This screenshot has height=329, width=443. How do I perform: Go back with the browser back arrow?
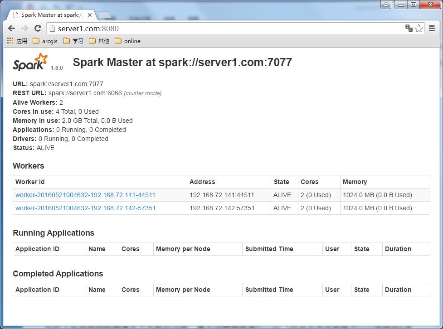(x=12, y=28)
